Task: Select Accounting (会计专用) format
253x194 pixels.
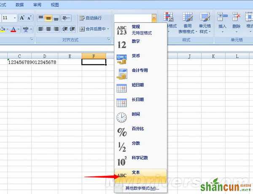Action: (140, 74)
